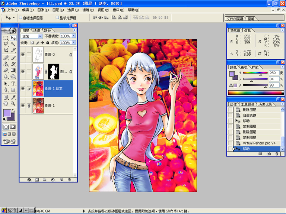Click create new layer icon in Layers panel
286x214 pixels.
click(x=61, y=179)
